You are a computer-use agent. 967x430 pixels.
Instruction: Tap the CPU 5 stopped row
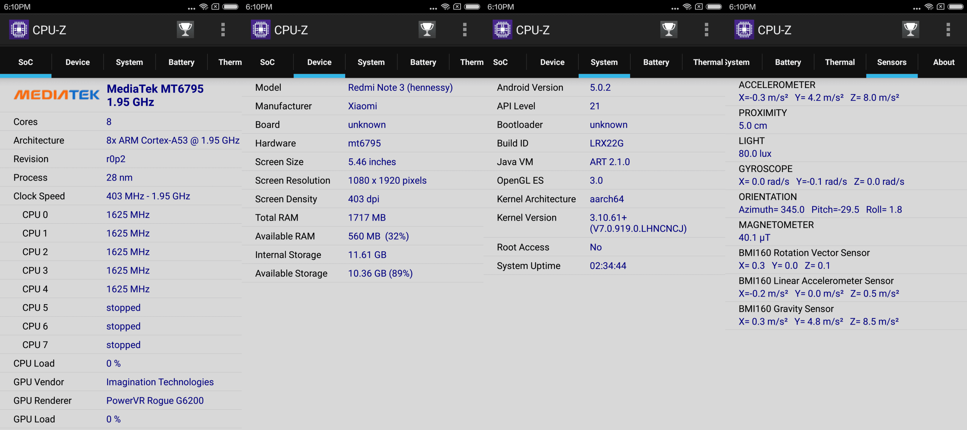(121, 308)
